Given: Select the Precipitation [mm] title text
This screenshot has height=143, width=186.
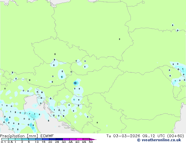Looking at the screenshot, I should tap(19, 136).
